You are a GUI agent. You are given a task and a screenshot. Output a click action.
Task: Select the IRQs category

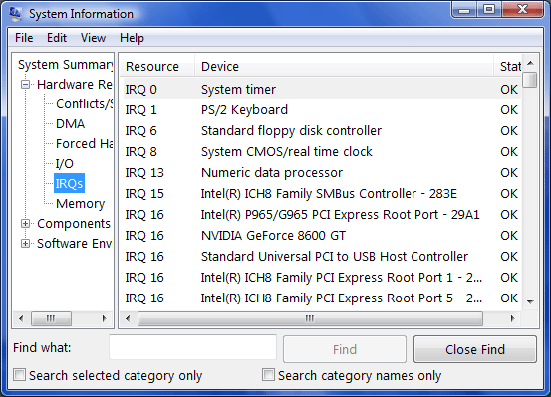pos(69,183)
